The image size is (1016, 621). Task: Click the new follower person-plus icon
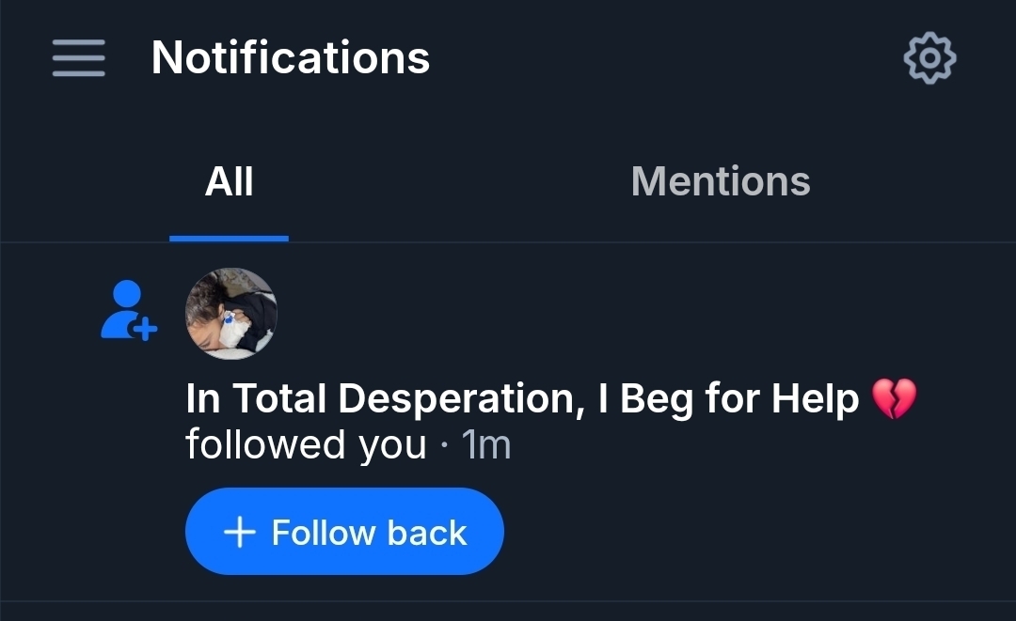(127, 311)
